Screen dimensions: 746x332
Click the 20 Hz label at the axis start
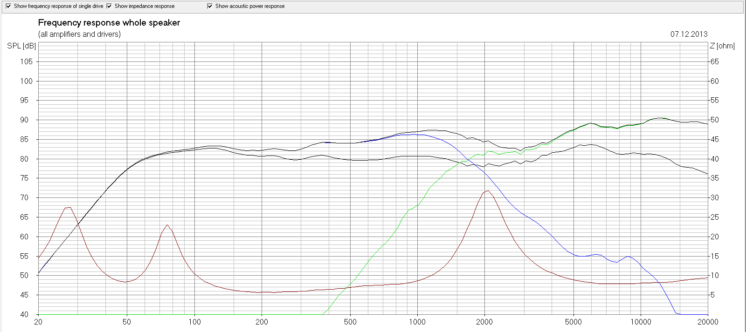click(x=38, y=322)
